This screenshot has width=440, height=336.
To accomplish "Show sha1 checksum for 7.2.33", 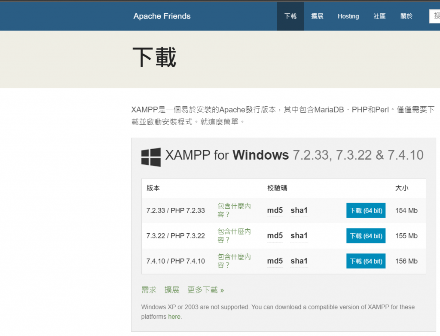I will coord(299,210).
